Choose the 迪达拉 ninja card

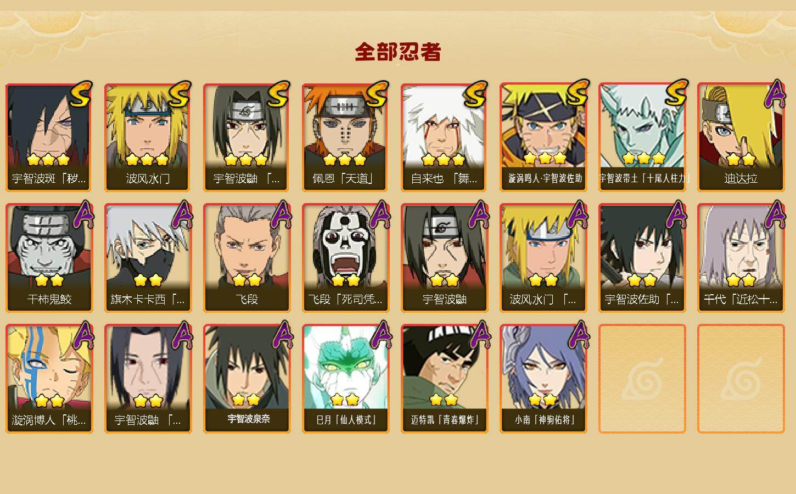click(x=741, y=137)
